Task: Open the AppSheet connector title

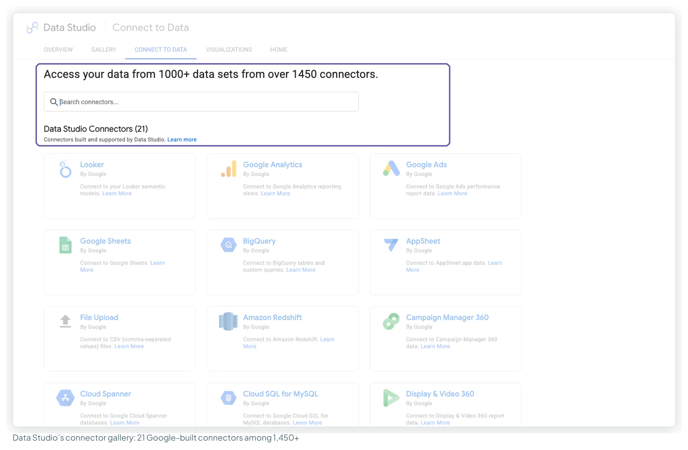Action: (423, 241)
